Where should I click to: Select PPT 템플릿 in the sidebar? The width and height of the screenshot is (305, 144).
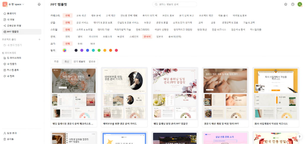pyautogui.click(x=22, y=32)
